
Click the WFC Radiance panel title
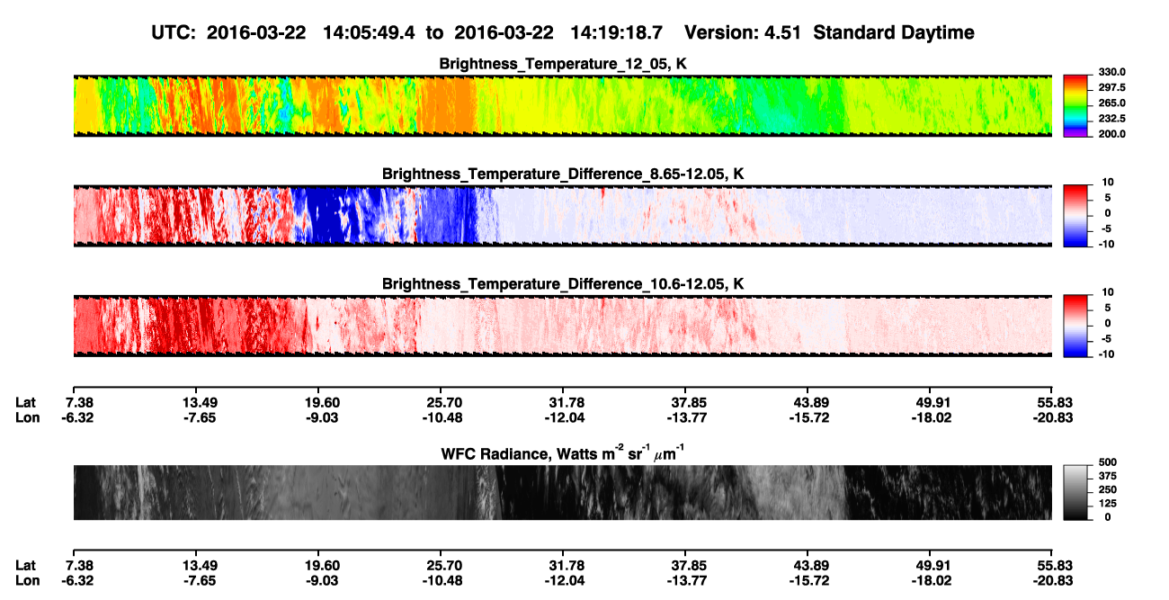point(563,454)
